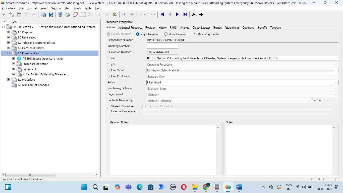Open the Tools menu
This screenshot has height=193, width=343.
click(77, 8)
